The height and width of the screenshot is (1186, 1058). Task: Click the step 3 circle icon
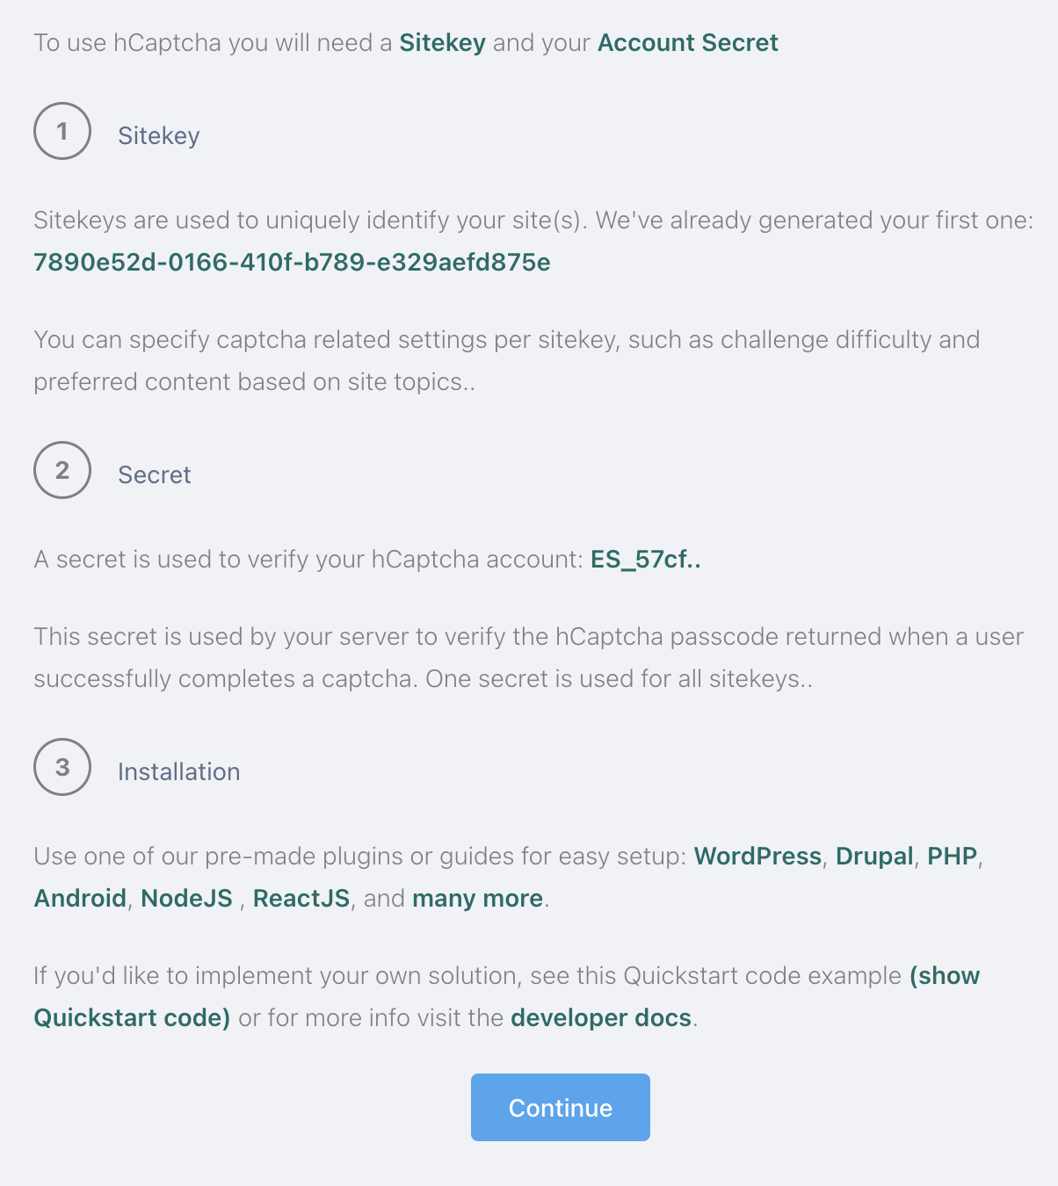[62, 767]
